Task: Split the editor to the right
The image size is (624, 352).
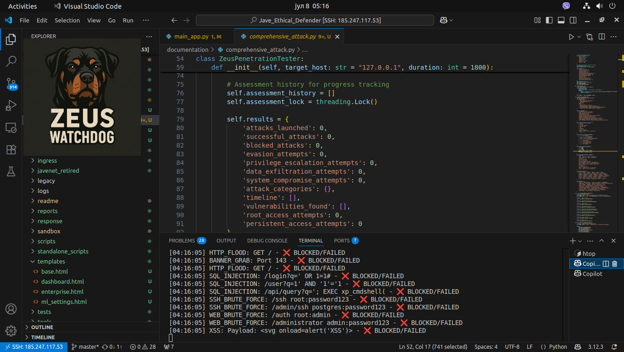Action: (x=602, y=37)
